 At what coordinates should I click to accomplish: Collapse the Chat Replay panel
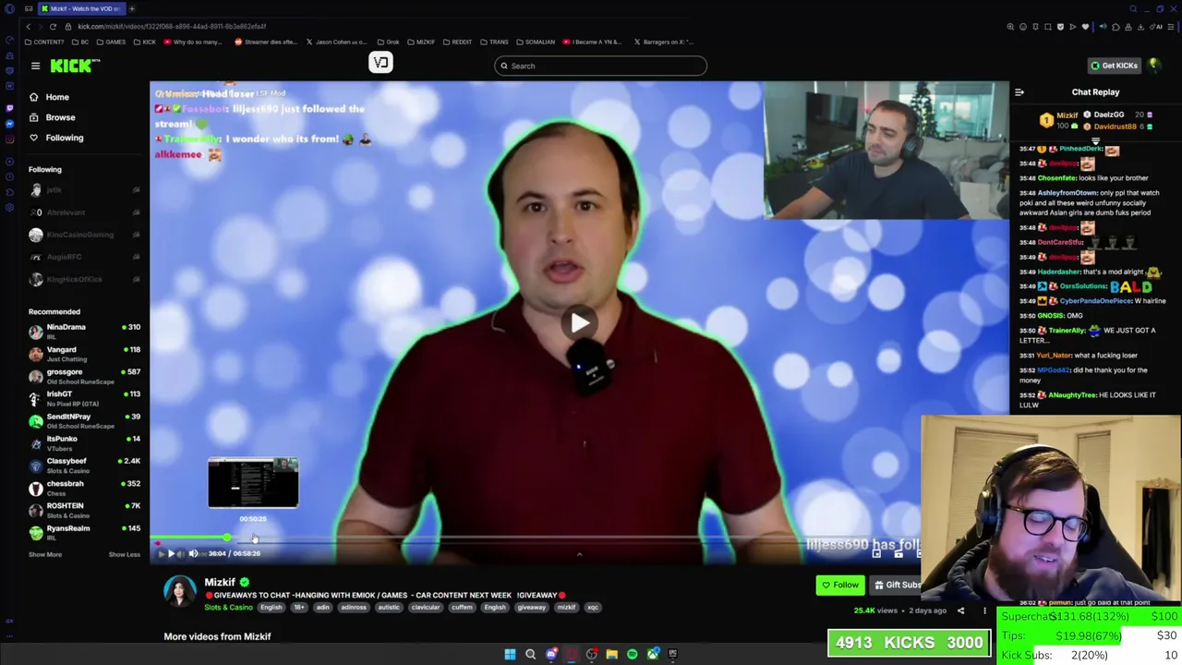[1019, 92]
